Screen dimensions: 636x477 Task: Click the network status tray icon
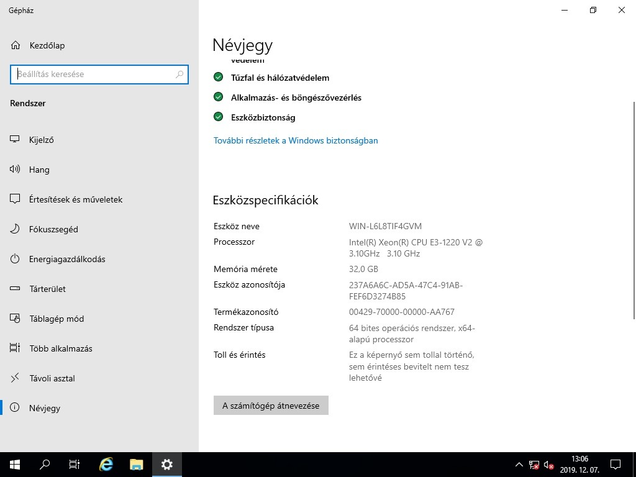coord(534,465)
